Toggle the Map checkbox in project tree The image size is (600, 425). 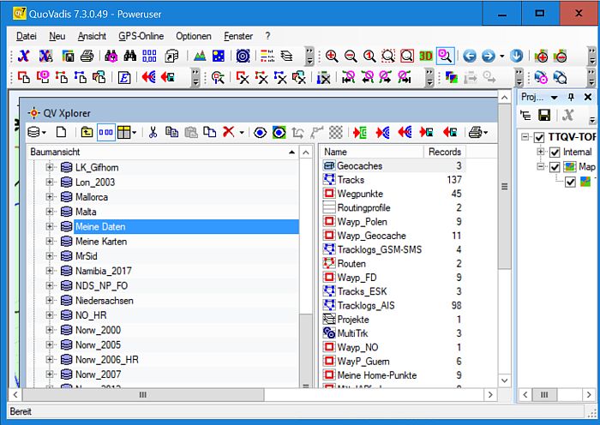point(555,167)
